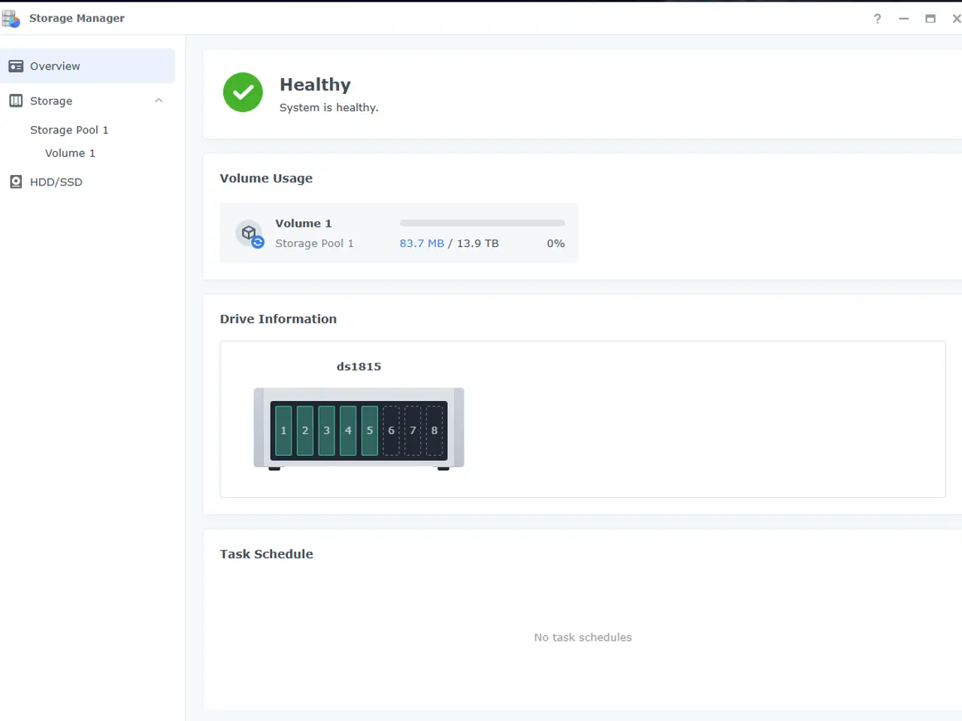962x721 pixels.
Task: Click the Drive Information heading
Action: [278, 319]
